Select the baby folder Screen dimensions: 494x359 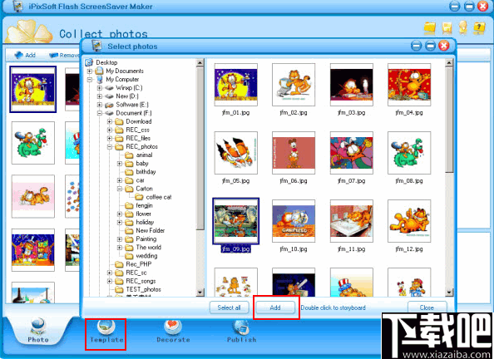(x=142, y=164)
